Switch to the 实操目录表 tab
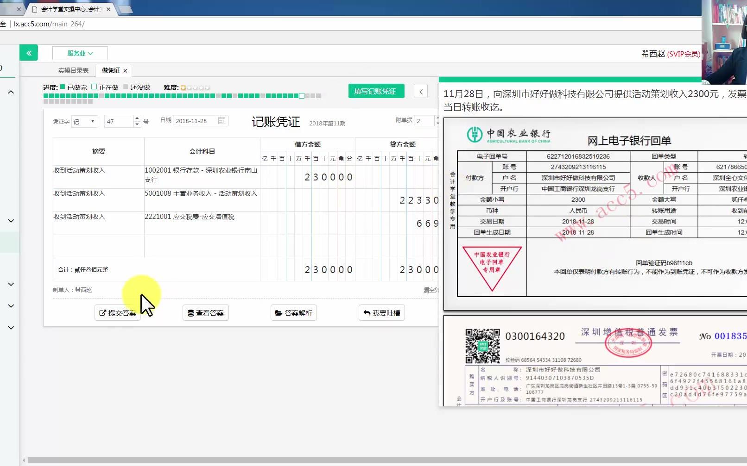The width and height of the screenshot is (747, 466). coord(73,70)
